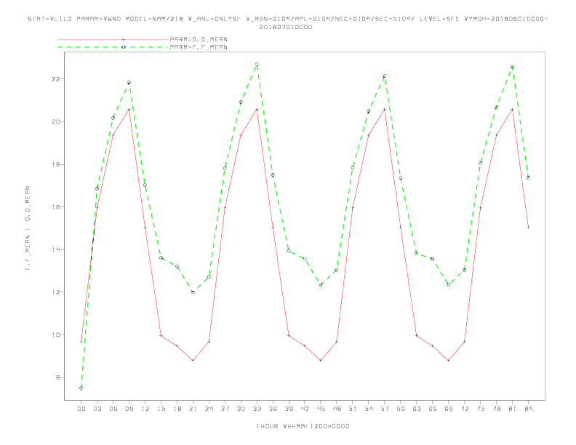576x445 pixels.
Task: Select red O.O_MEAN low marker at hour 69
Action: [x=449, y=361]
